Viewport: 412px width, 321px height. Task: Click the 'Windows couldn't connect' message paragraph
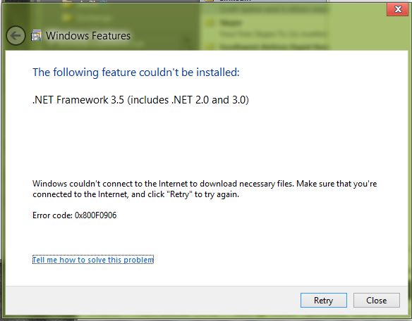[x=205, y=189]
